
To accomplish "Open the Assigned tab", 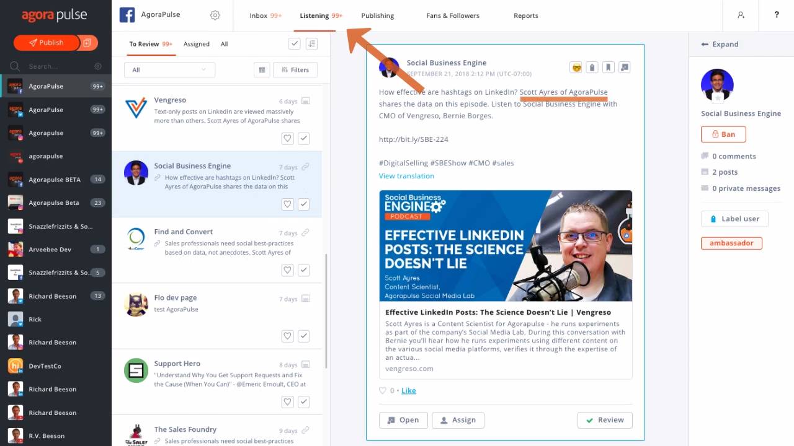I will pyautogui.click(x=197, y=44).
